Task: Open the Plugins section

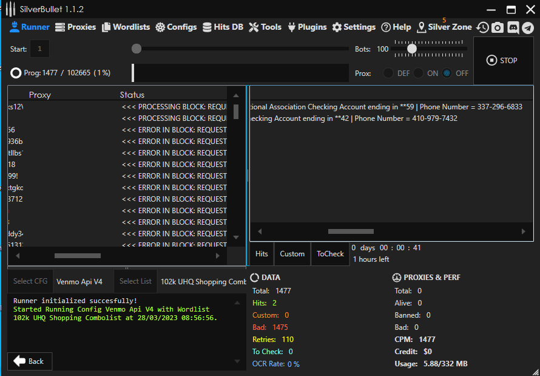Action: [307, 27]
